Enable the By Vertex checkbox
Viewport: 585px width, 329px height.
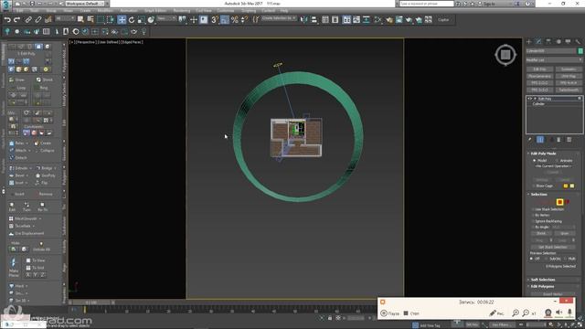coord(533,216)
